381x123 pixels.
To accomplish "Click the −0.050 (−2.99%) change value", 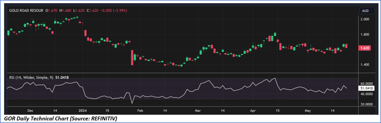I will tap(114, 11).
